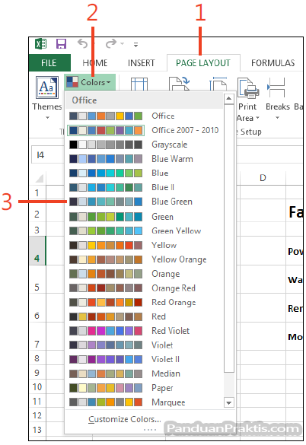The height and width of the screenshot is (445, 306).
Task: Open the FILE tab
Action: pyautogui.click(x=49, y=62)
